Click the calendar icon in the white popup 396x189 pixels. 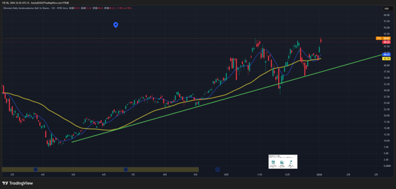point(273,162)
